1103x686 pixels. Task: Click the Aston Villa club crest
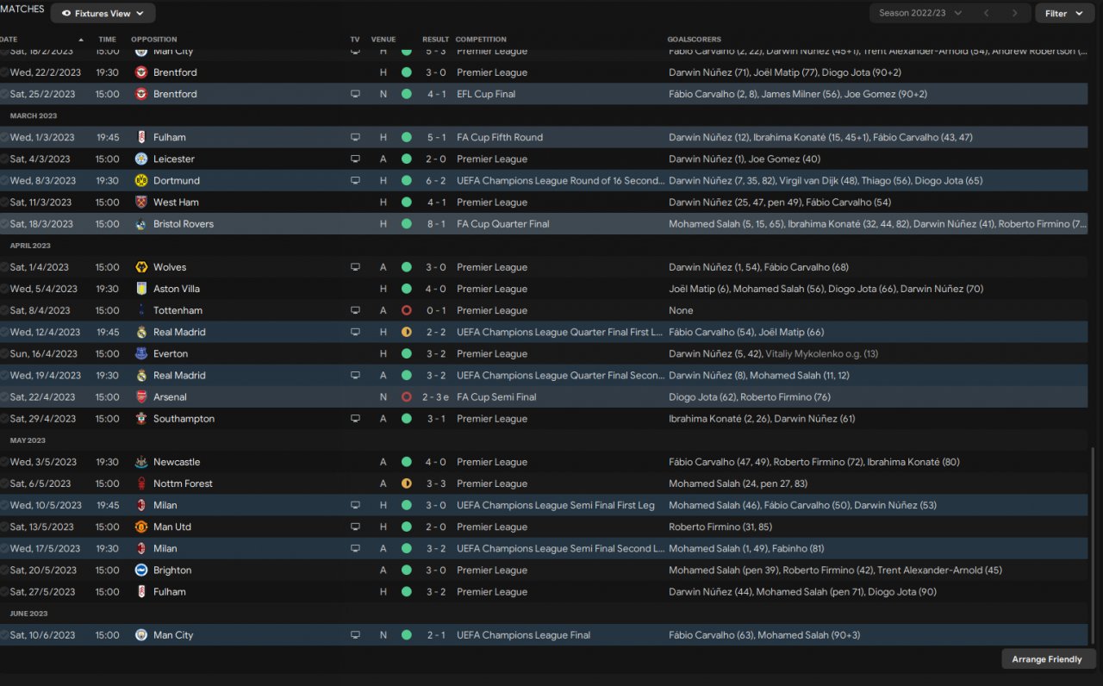pyautogui.click(x=141, y=289)
